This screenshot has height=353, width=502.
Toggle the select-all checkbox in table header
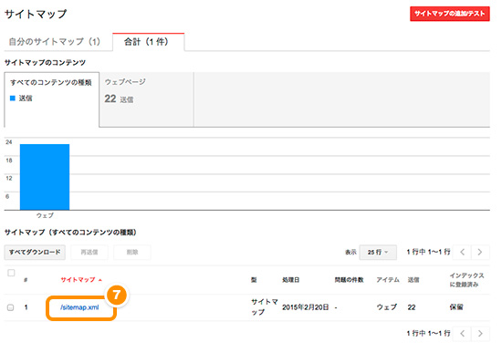coord(11,273)
